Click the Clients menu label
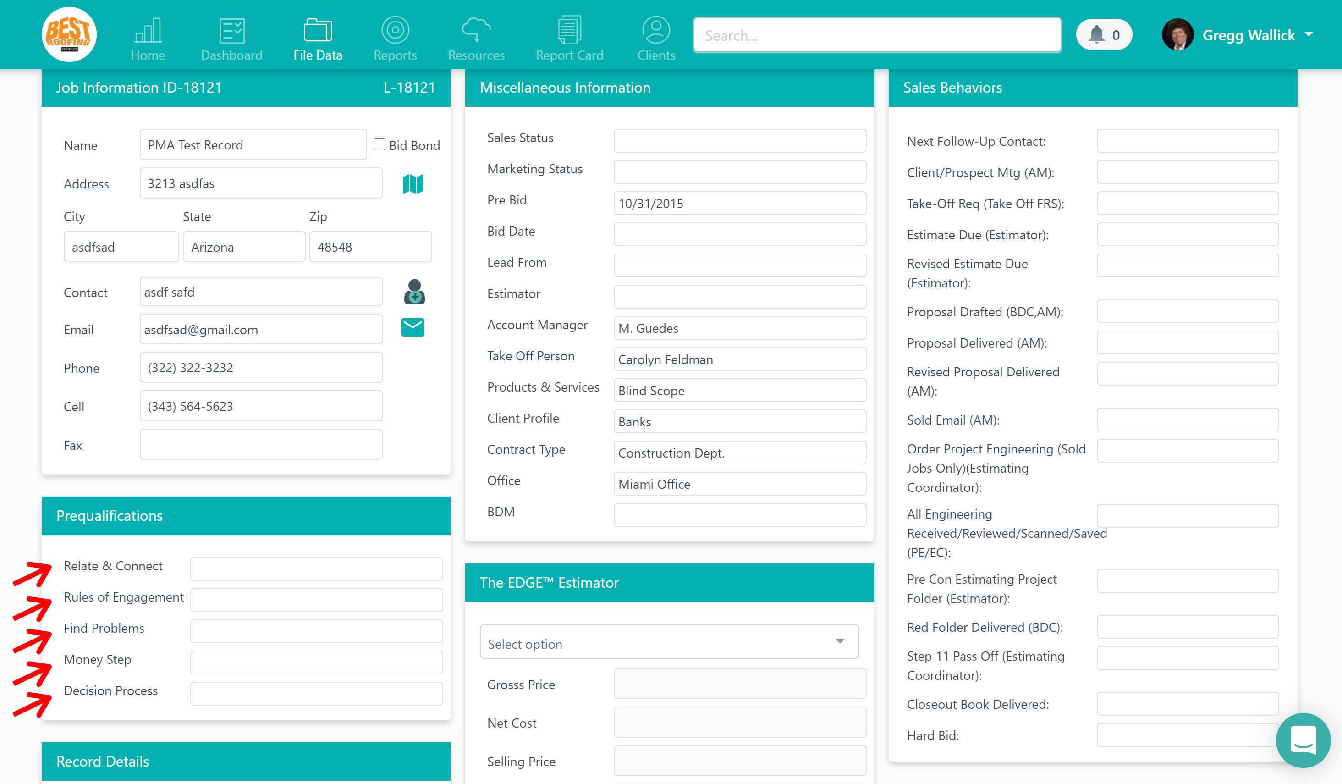Image resolution: width=1342 pixels, height=784 pixels. [656, 55]
